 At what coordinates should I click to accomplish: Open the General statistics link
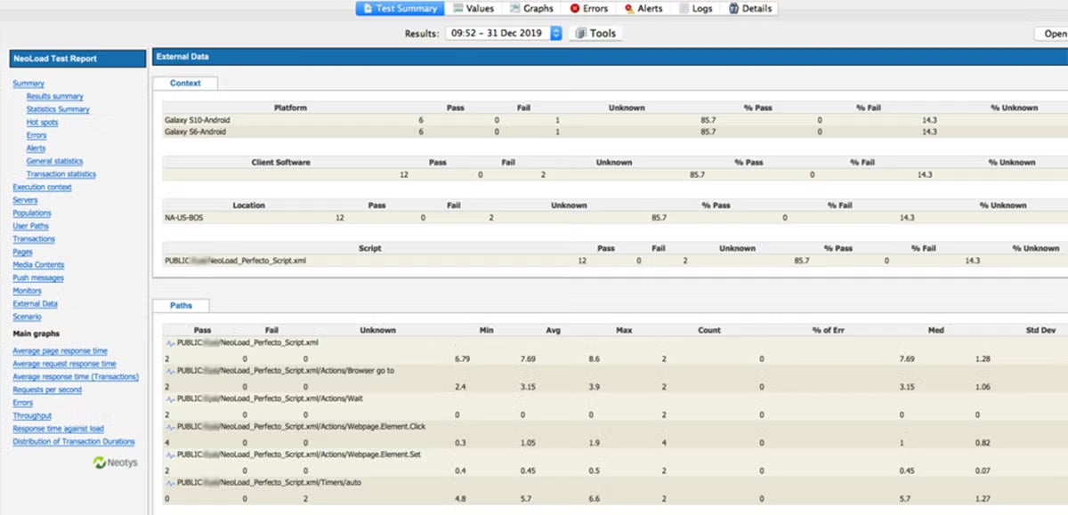pos(54,161)
